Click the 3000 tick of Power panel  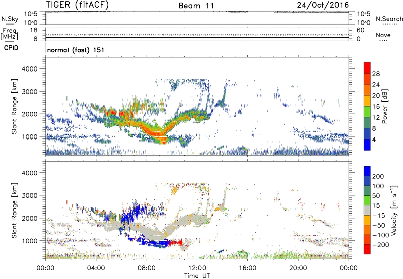coord(30,92)
